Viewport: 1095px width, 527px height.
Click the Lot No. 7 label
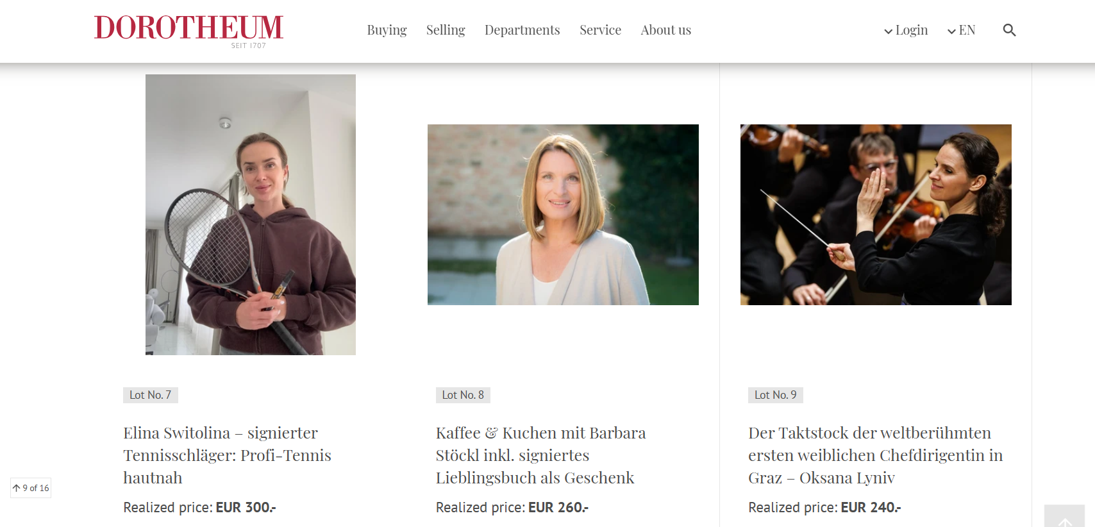pyautogui.click(x=151, y=395)
